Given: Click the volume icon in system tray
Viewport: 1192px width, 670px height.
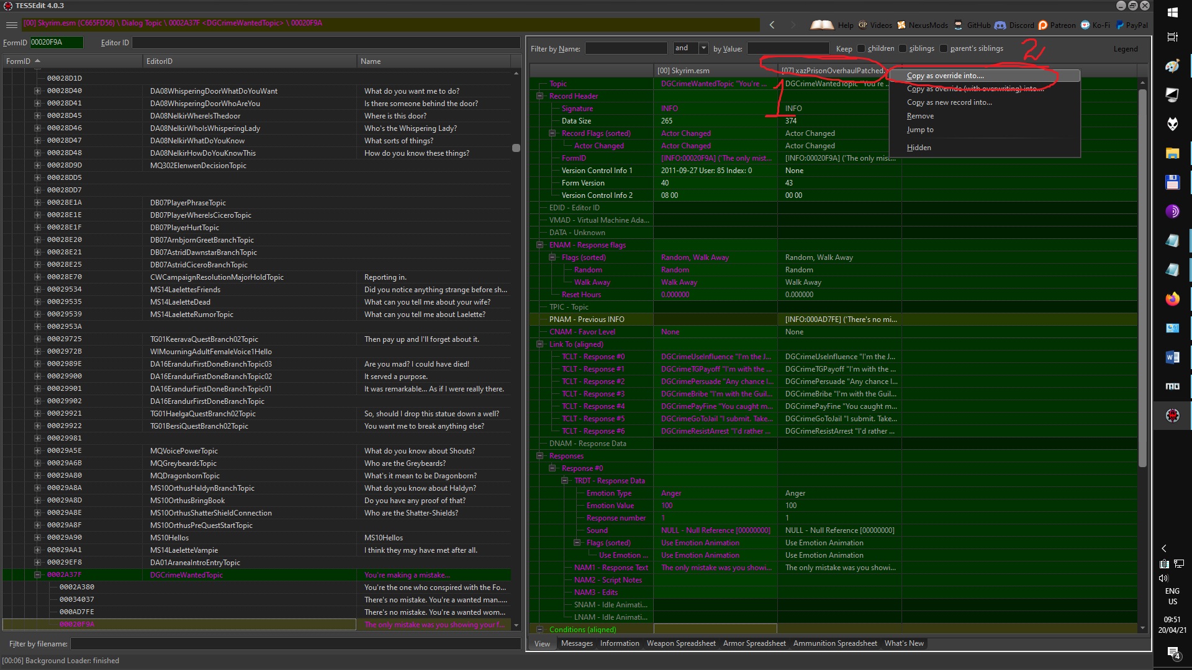Looking at the screenshot, I should pyautogui.click(x=1163, y=578).
